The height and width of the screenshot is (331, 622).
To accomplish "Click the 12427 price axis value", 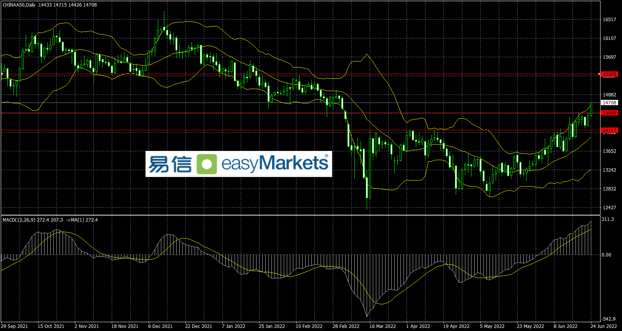I will pos(609,208).
